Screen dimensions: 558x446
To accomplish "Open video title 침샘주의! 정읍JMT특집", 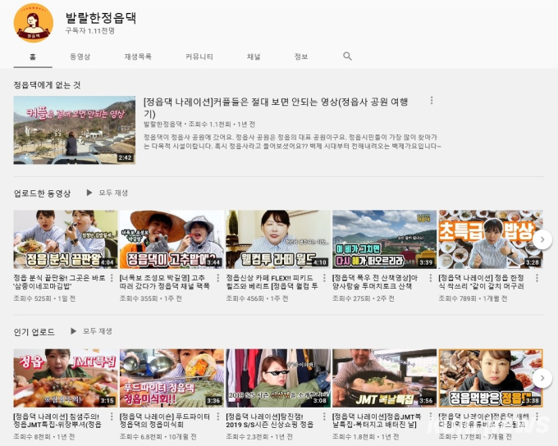I will pyautogui.click(x=57, y=421).
